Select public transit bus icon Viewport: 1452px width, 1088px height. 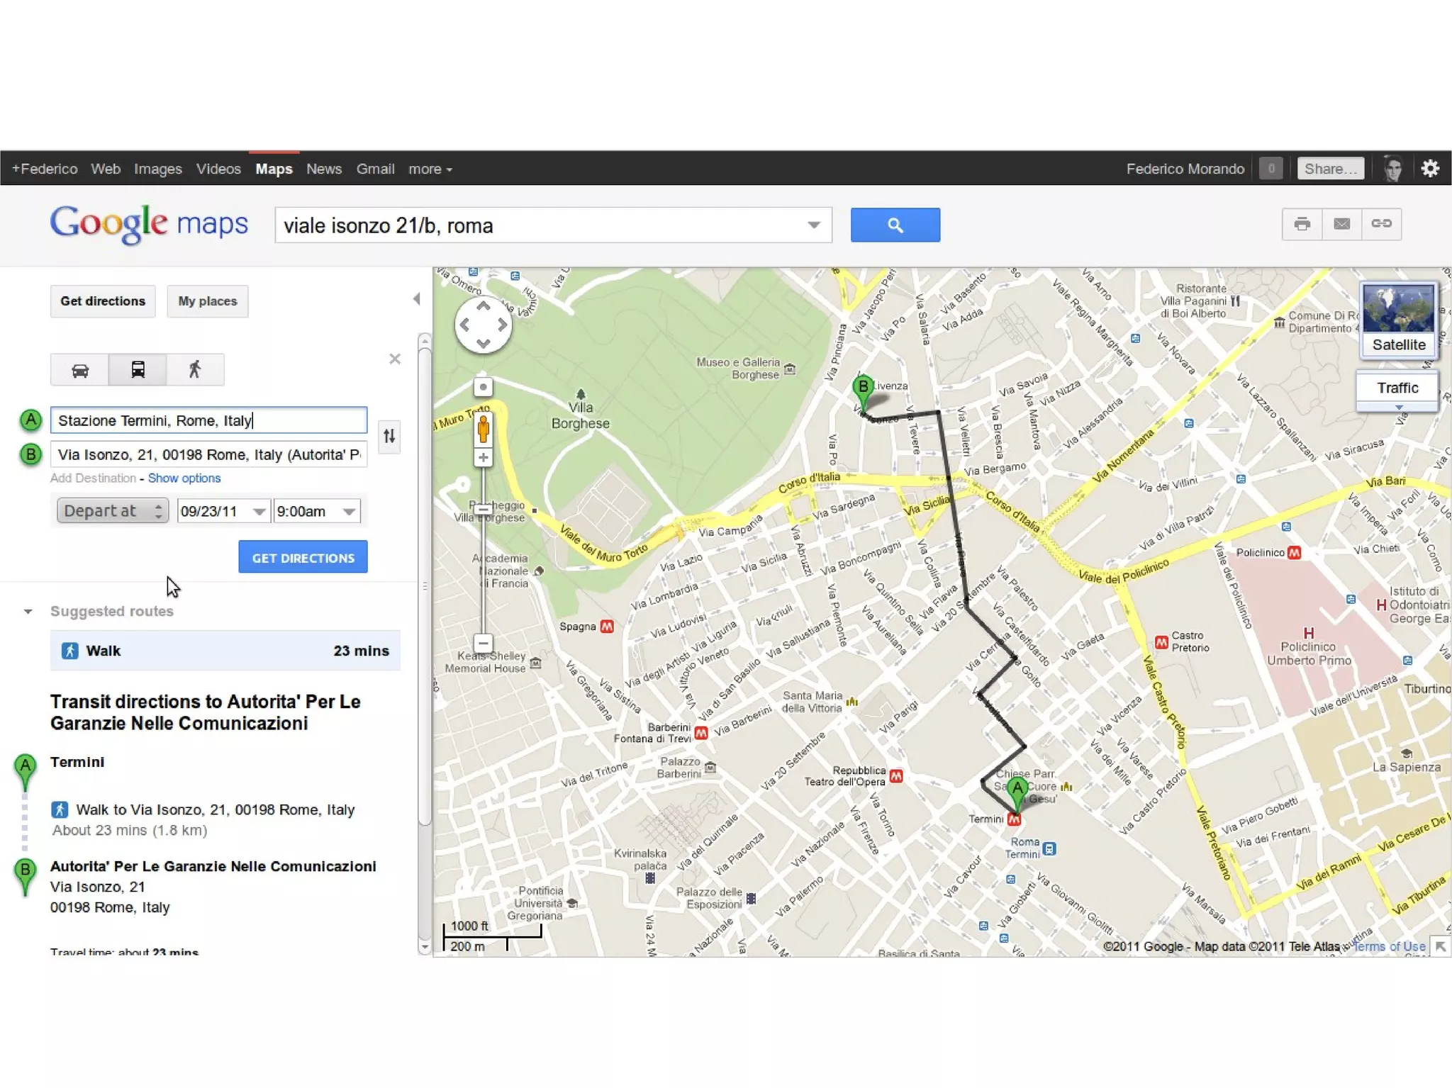coord(138,370)
